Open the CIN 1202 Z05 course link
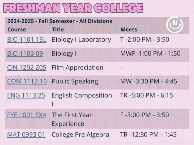The image size is (194, 145). coord(27,68)
